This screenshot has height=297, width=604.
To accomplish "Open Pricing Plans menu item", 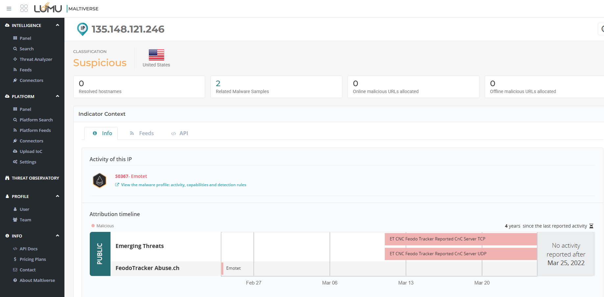I will (x=33, y=259).
